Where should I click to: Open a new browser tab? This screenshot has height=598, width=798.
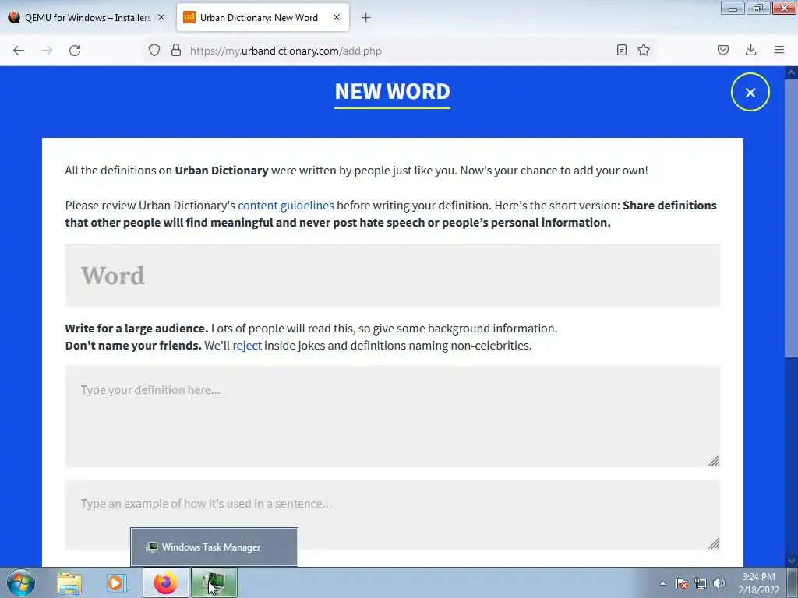366,18
